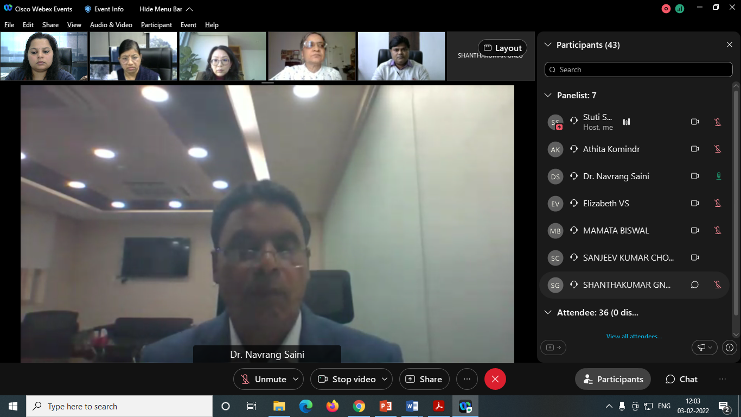This screenshot has height=417, width=741.
Task: Toggle mute for Elizabeth VS
Action: click(718, 204)
